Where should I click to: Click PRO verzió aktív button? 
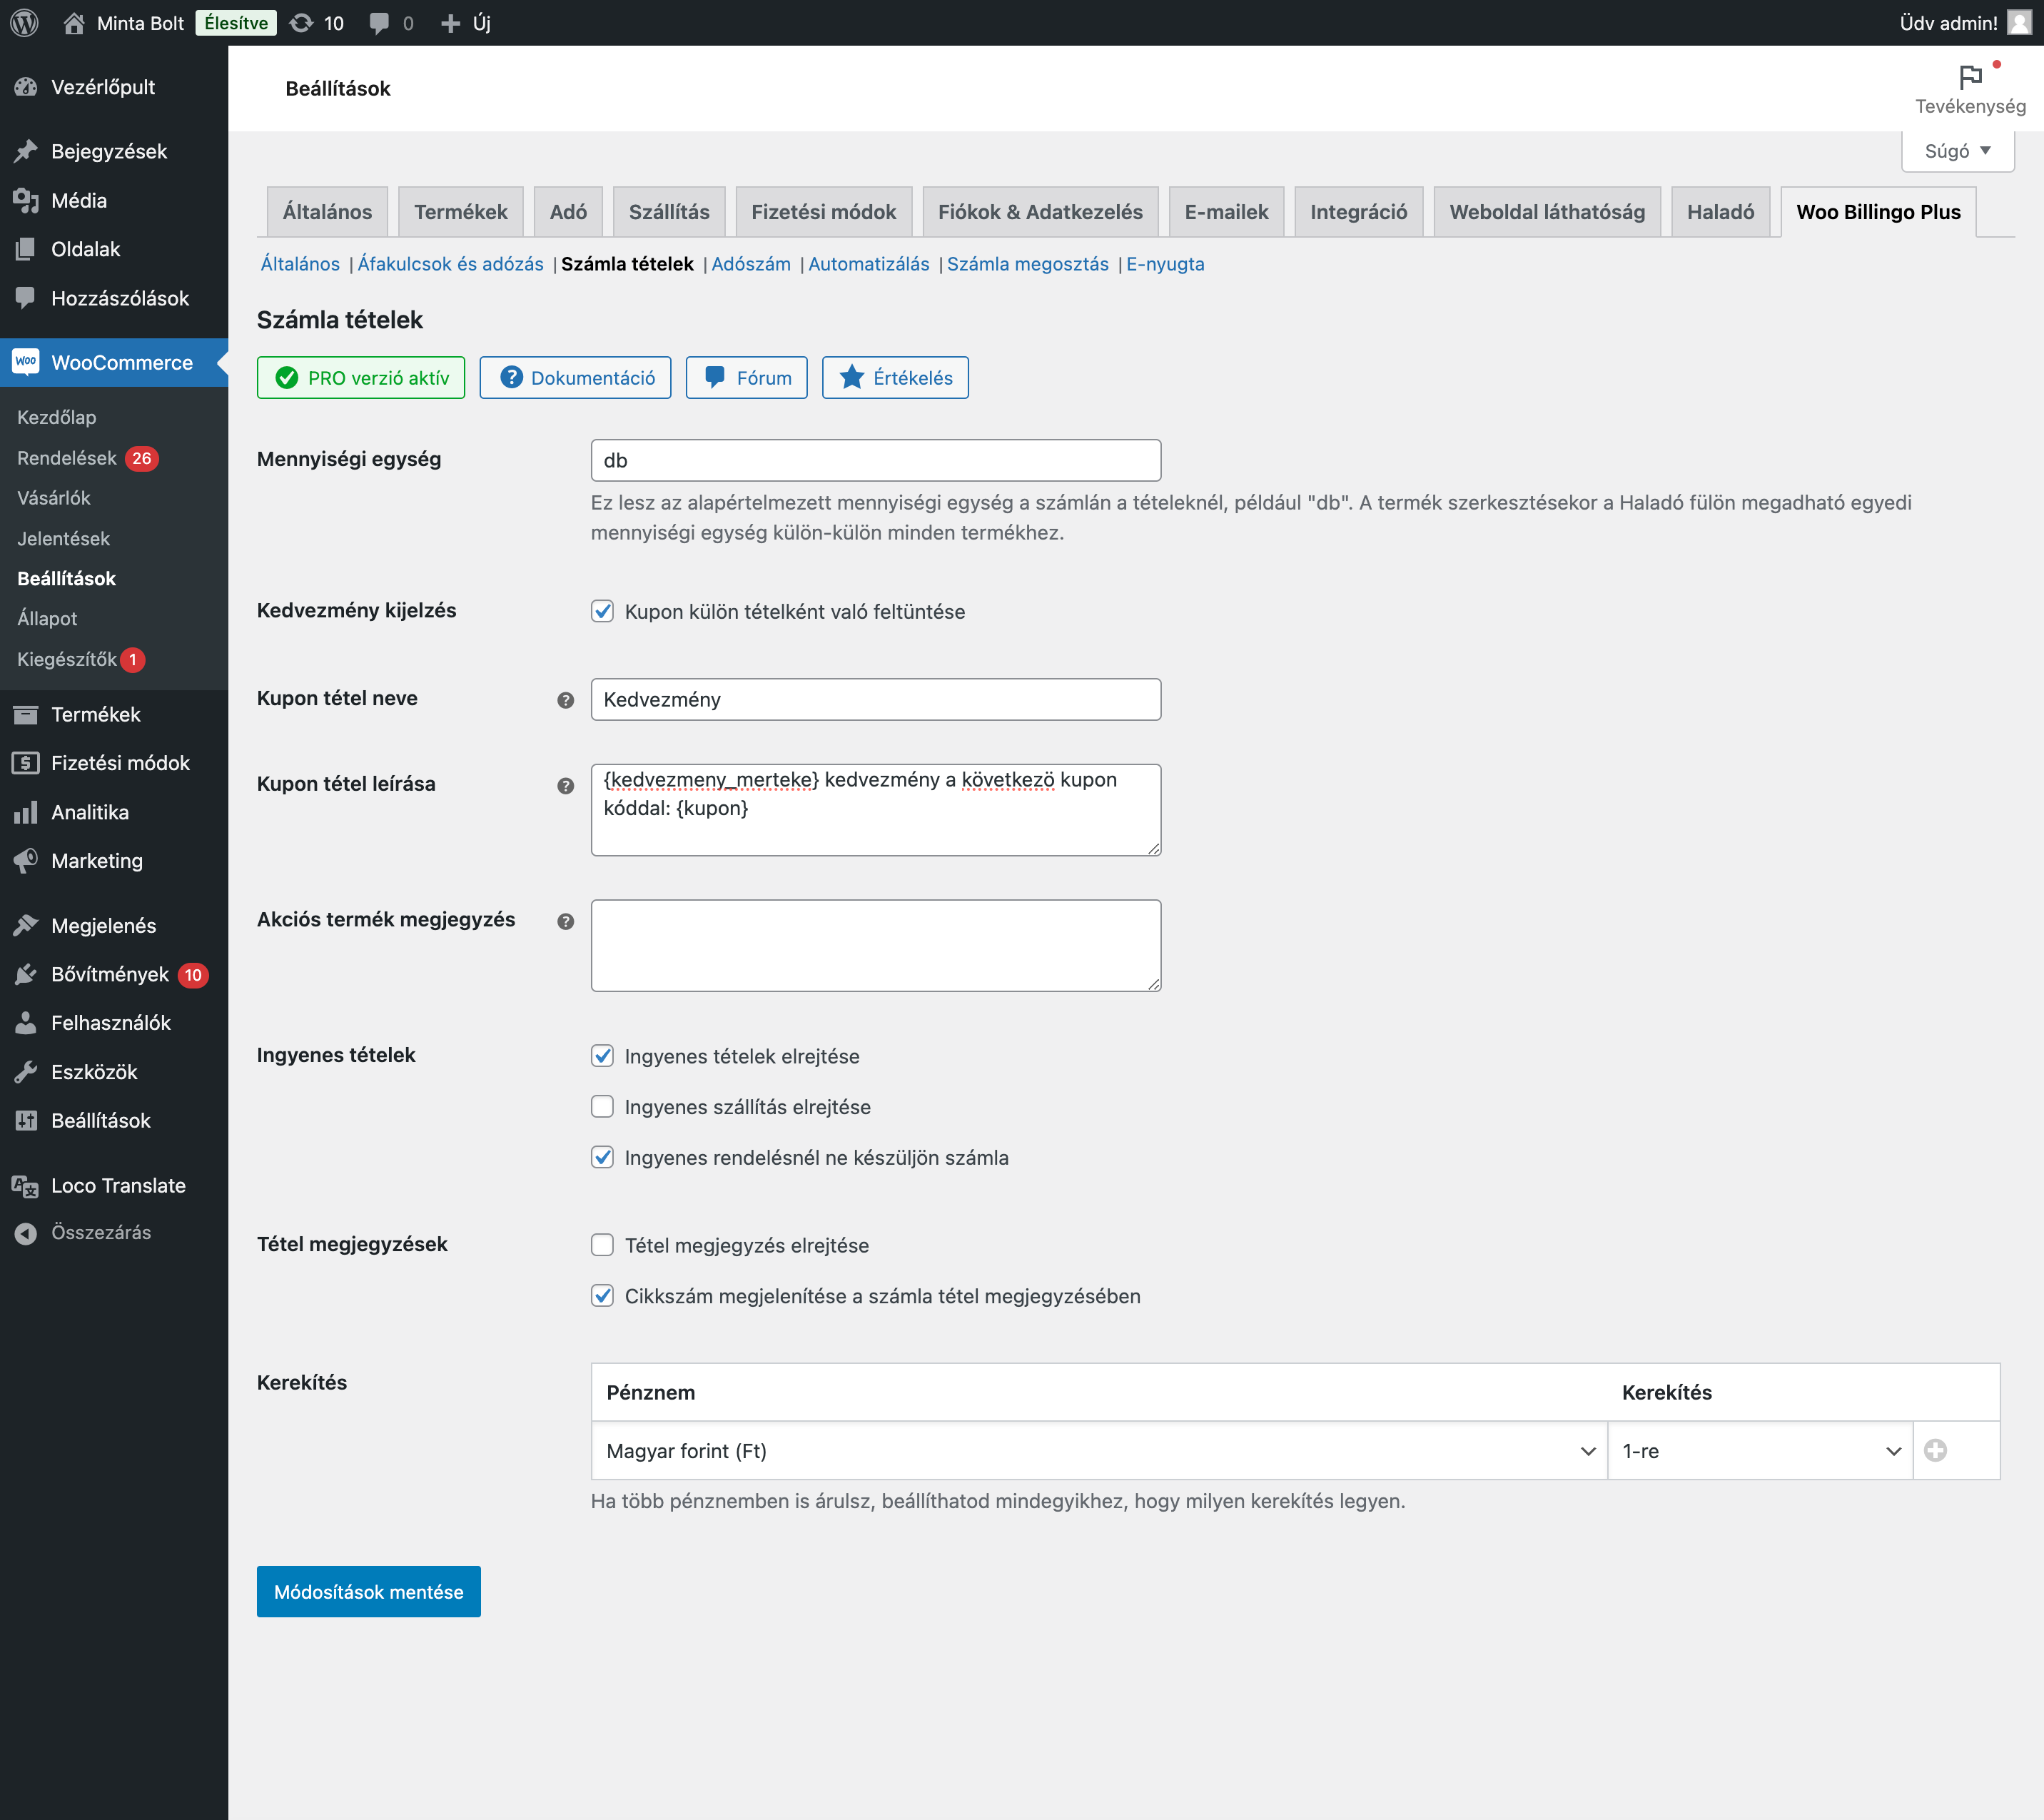(361, 378)
